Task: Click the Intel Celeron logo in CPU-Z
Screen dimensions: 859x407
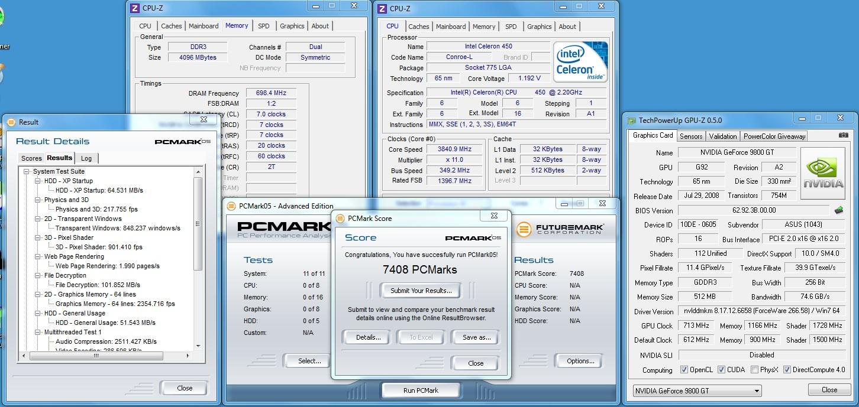Action: (x=580, y=62)
